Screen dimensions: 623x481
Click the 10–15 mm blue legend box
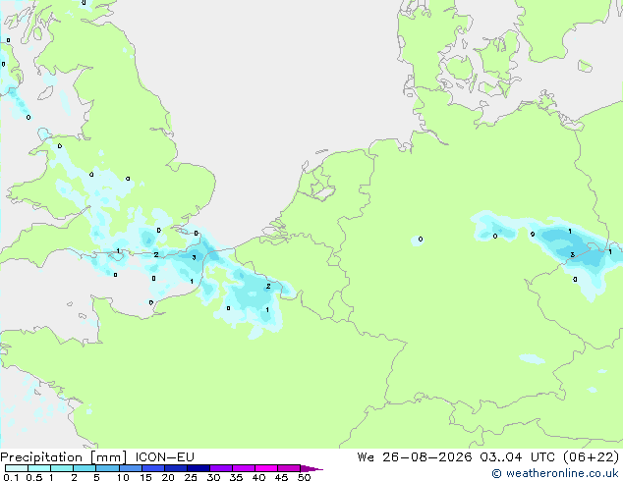130,468
